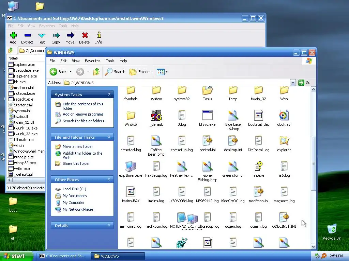Open the Info icon in 7-Zip
The image size is (349, 261).
99,35
